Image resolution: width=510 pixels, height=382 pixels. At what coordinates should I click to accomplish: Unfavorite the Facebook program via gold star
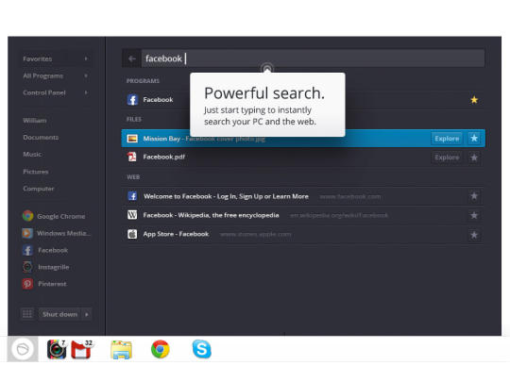pyautogui.click(x=474, y=100)
